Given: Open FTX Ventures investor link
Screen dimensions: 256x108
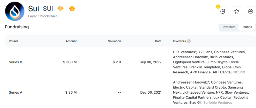Looking at the screenshot, I should pos(185,52).
